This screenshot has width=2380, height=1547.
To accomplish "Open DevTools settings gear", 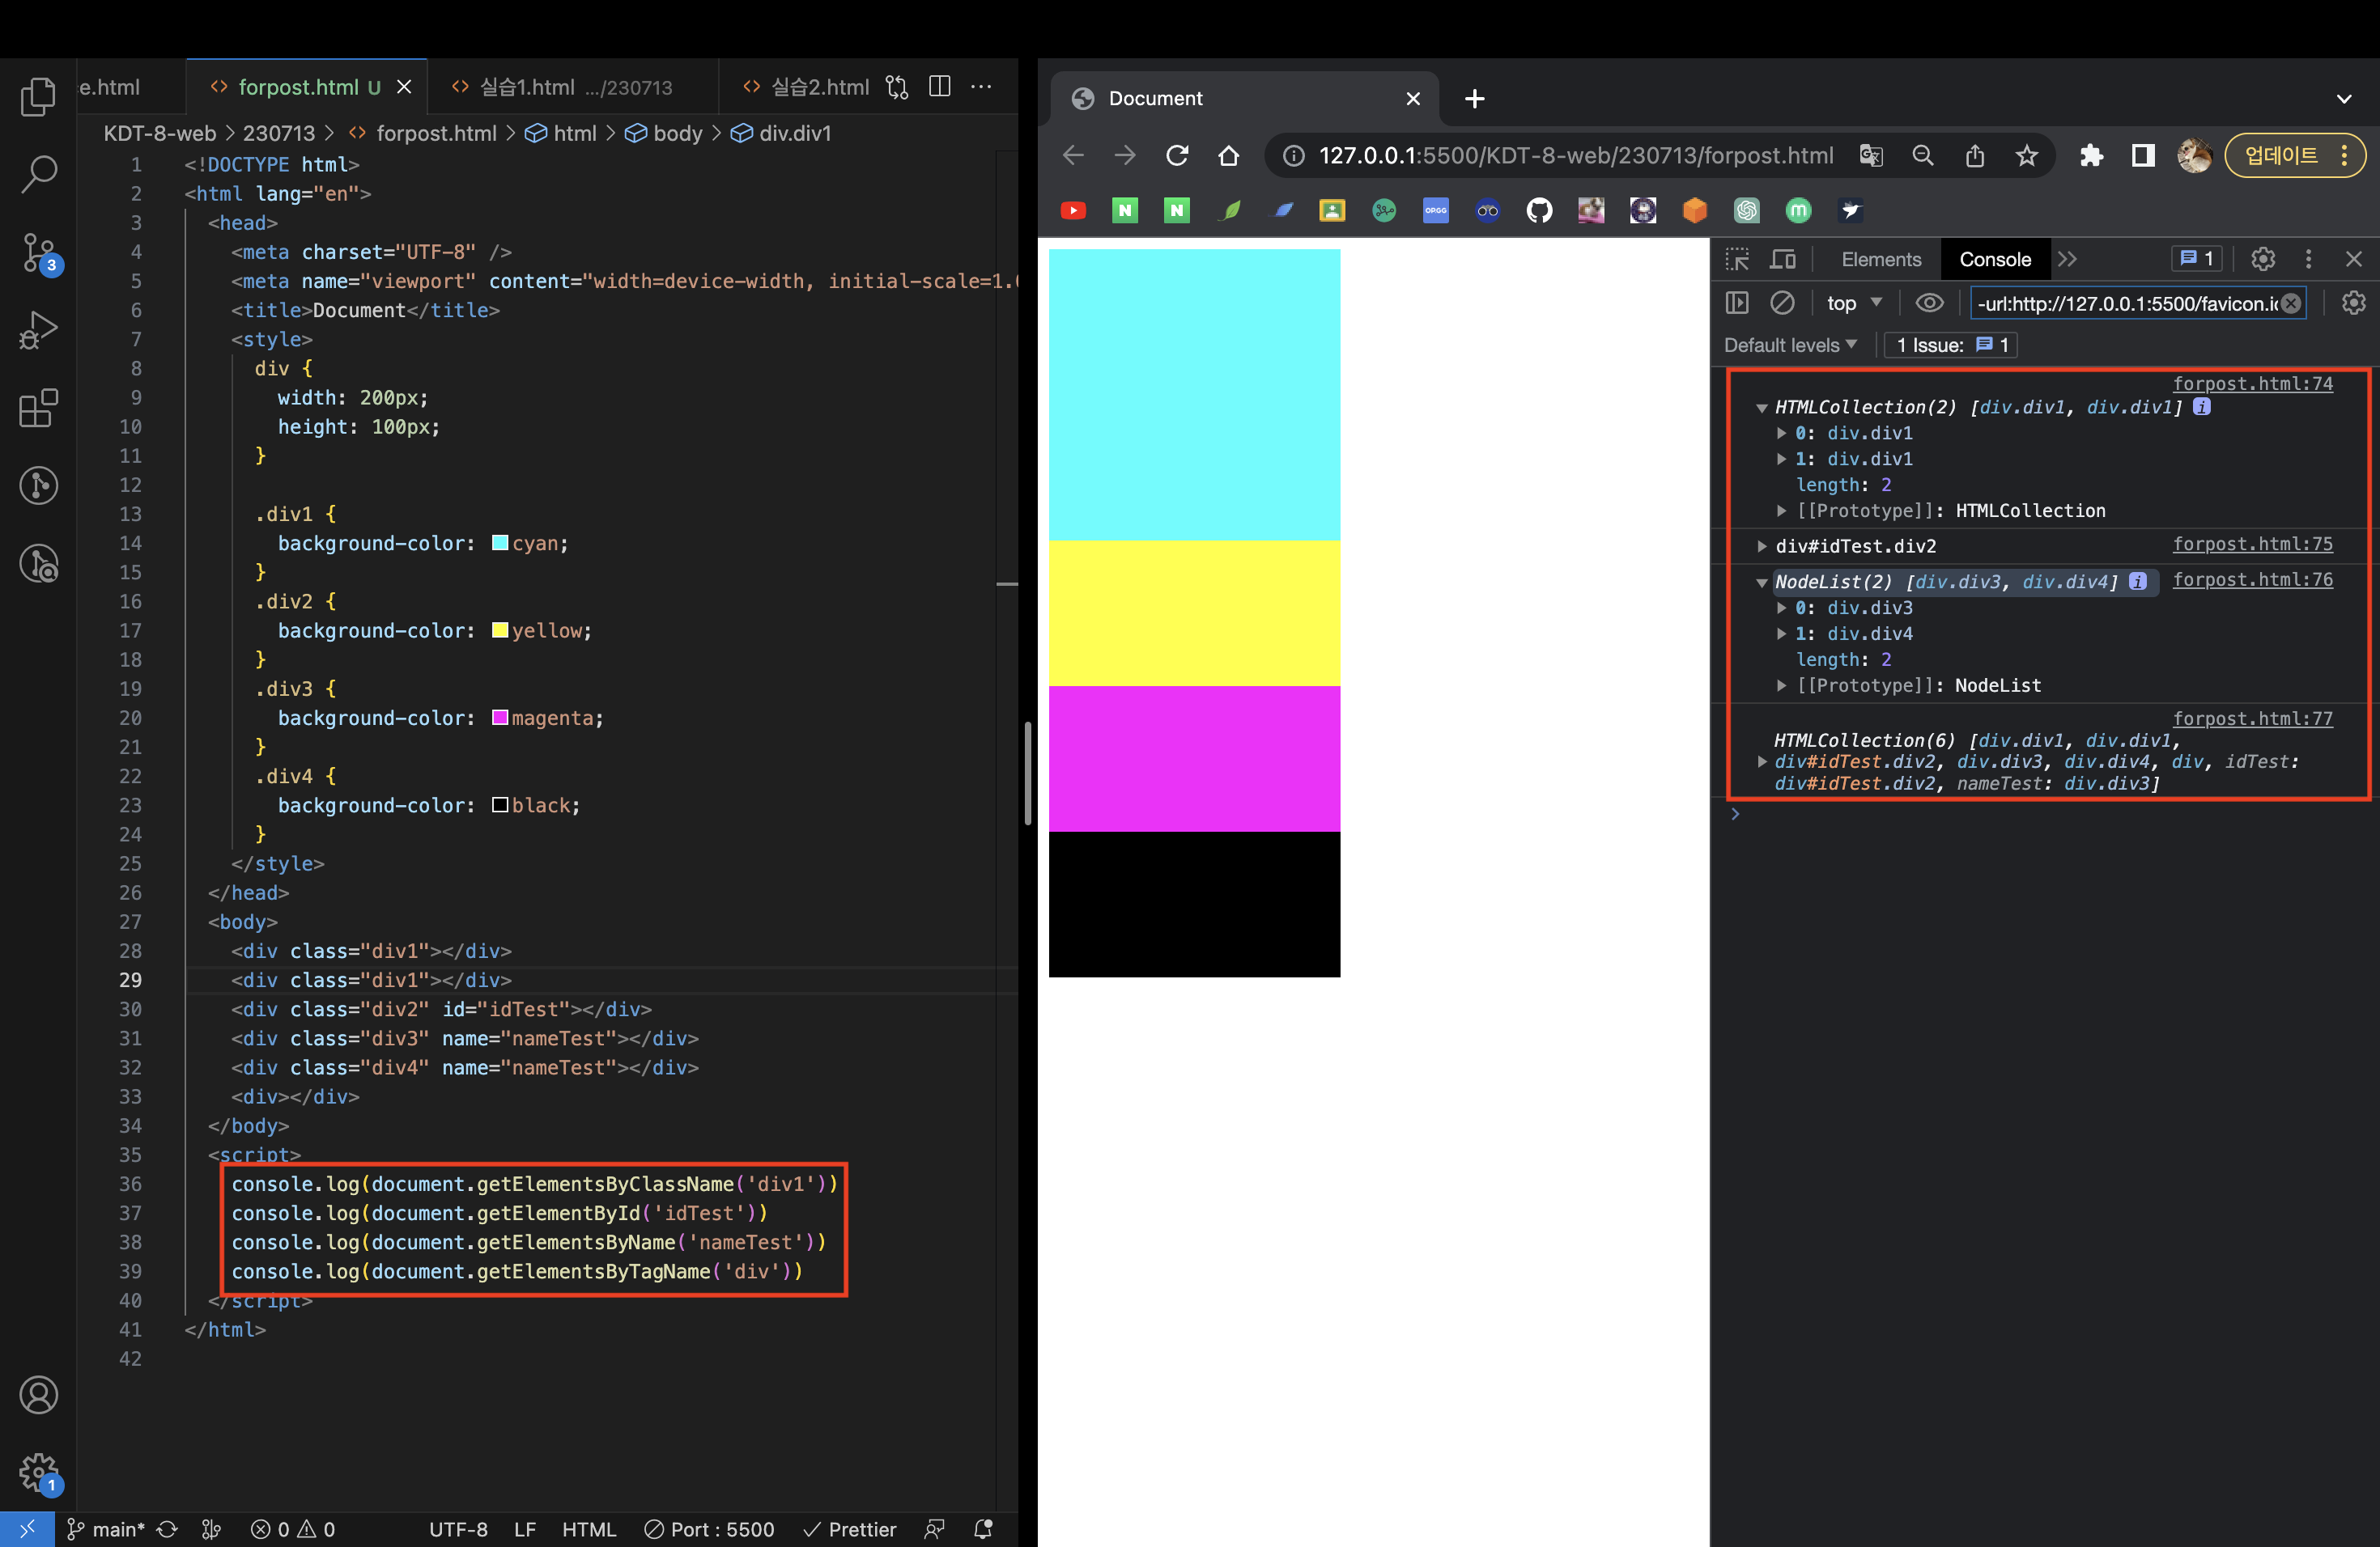I will click(x=2263, y=259).
